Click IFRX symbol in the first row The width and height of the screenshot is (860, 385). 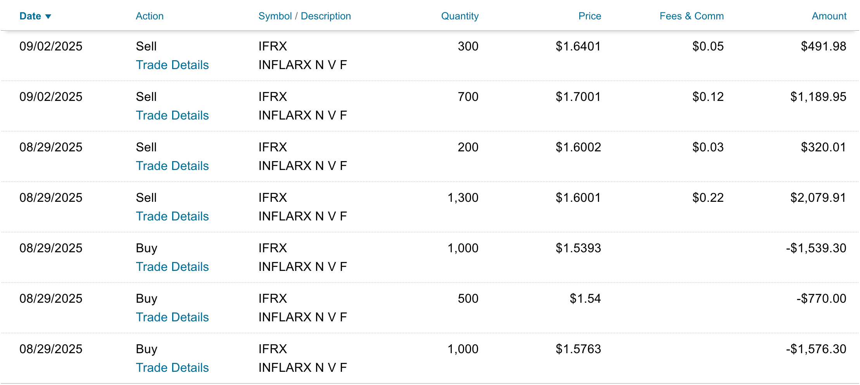(273, 47)
